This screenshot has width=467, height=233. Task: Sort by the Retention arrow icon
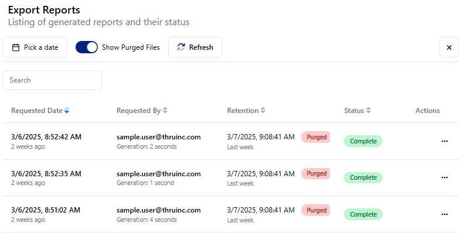click(263, 111)
